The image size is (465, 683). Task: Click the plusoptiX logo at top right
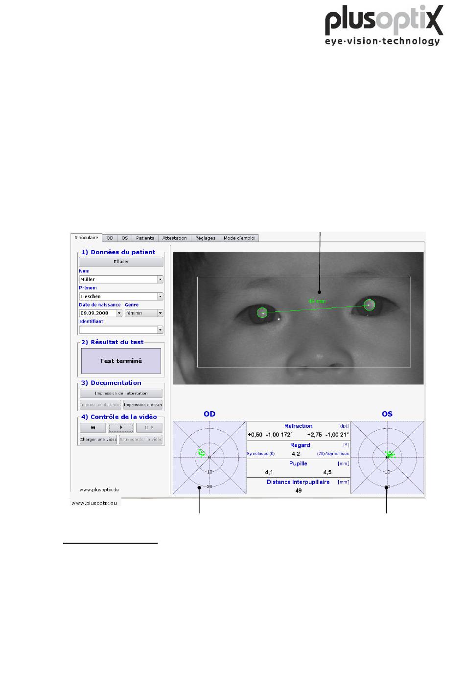coord(385,25)
